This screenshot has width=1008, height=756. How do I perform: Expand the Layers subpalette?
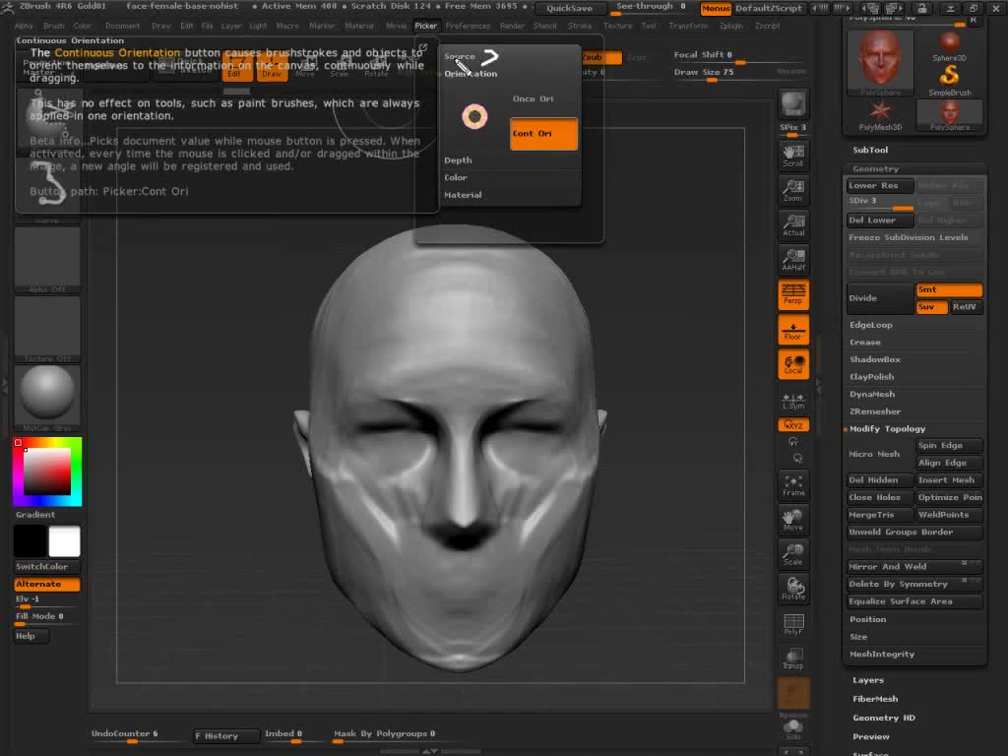pos(868,680)
